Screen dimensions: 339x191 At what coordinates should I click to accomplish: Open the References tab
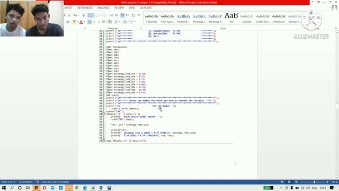(x=85, y=7)
